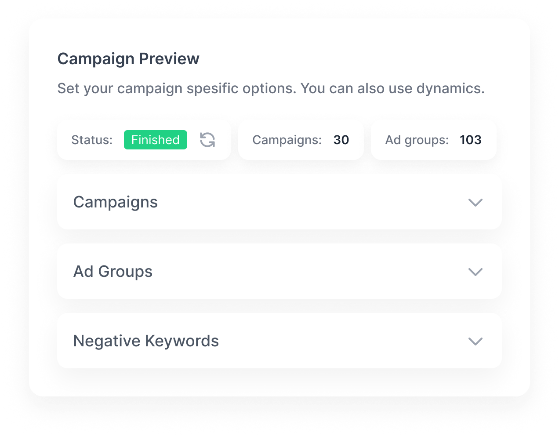This screenshot has width=559, height=436.
Task: Expand the Campaigns section chevron
Action: point(476,202)
